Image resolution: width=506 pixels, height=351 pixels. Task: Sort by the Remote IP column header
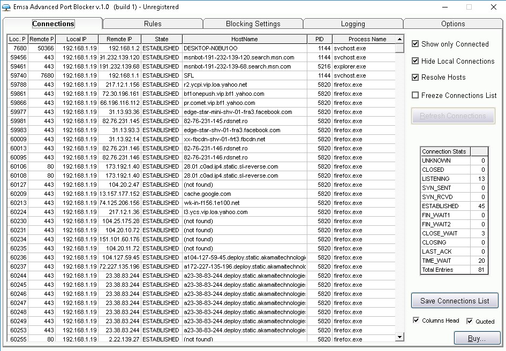(119, 39)
